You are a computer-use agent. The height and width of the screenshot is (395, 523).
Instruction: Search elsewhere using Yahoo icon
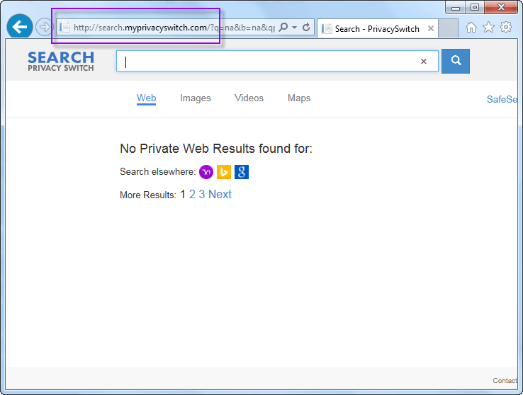pos(206,172)
